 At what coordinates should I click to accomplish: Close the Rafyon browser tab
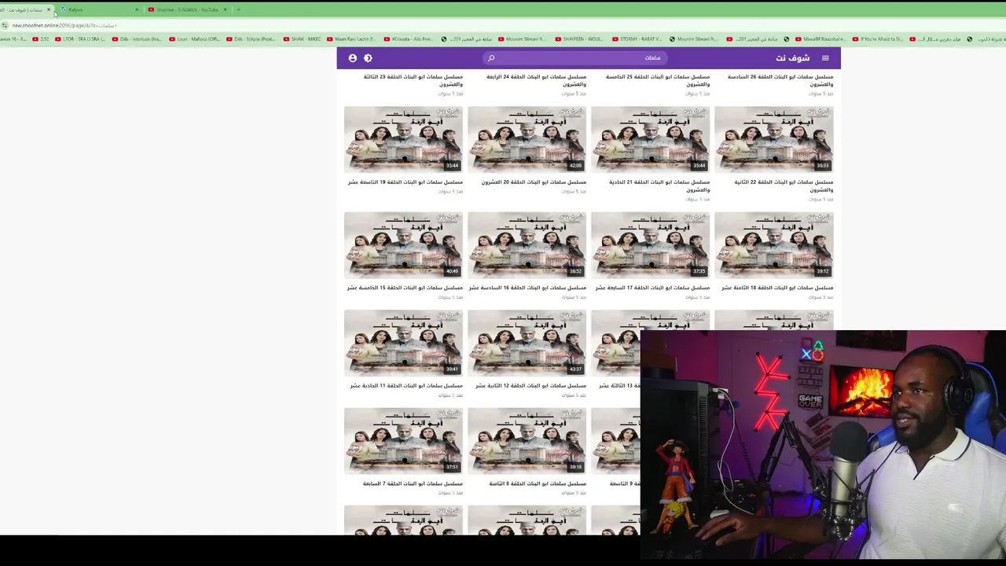(x=137, y=9)
